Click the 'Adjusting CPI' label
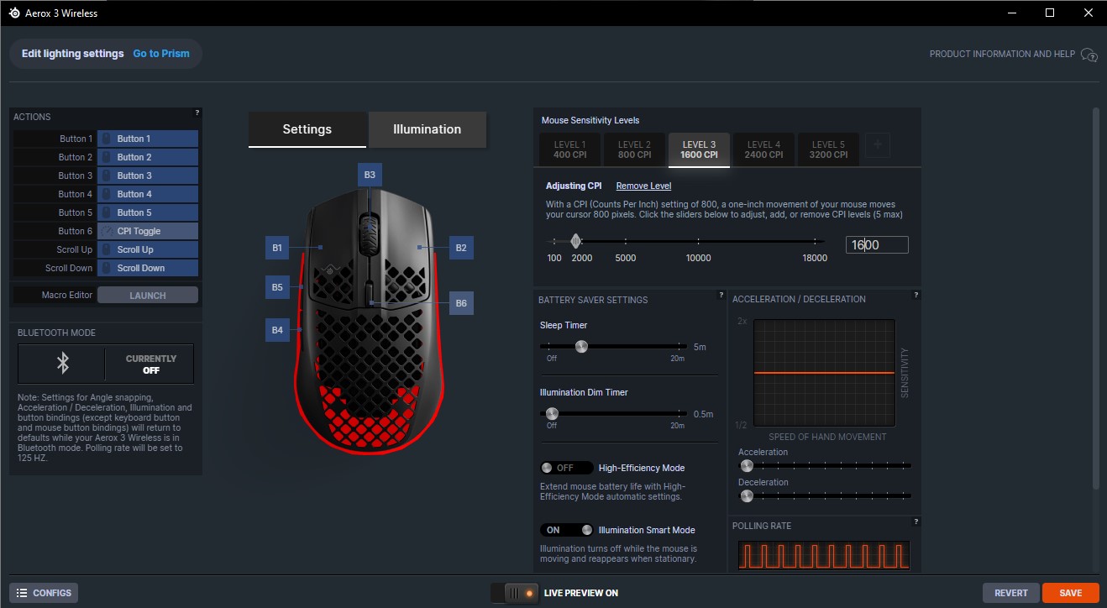Viewport: 1107px width, 608px height. pyautogui.click(x=574, y=186)
